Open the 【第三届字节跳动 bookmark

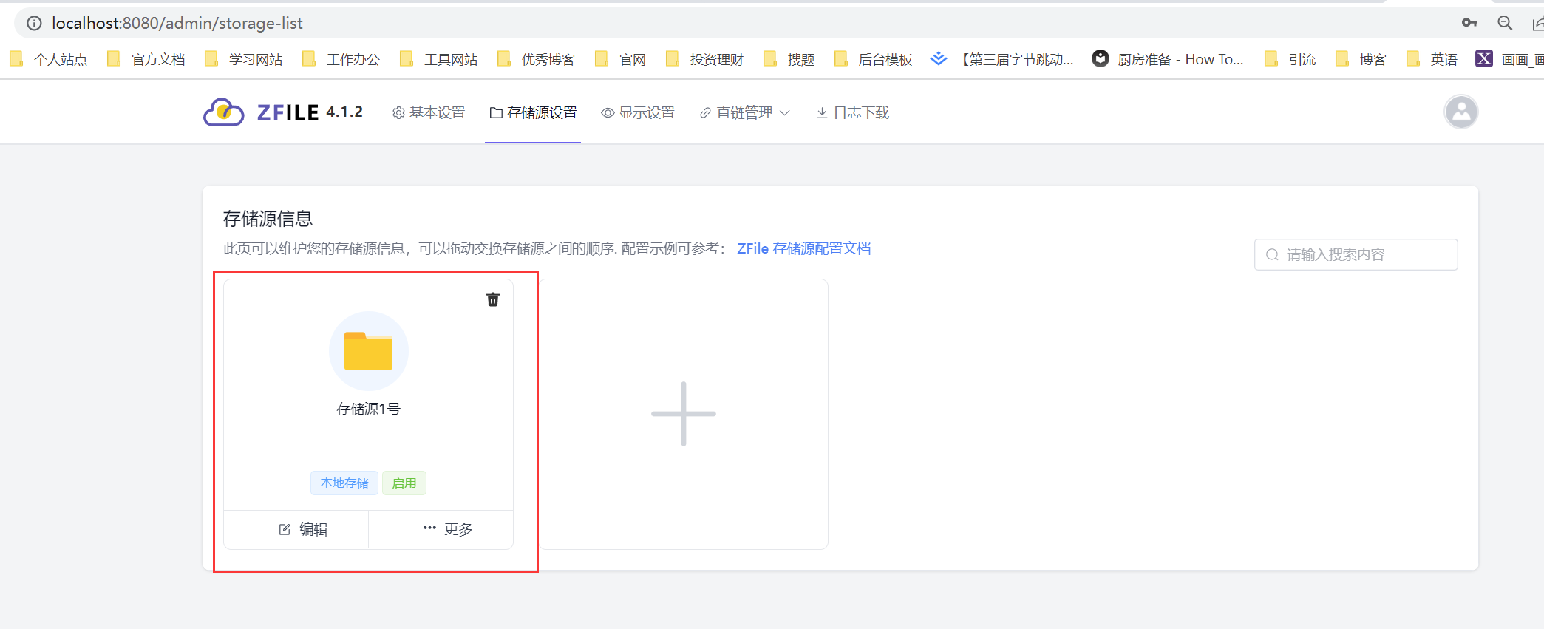pos(1001,59)
